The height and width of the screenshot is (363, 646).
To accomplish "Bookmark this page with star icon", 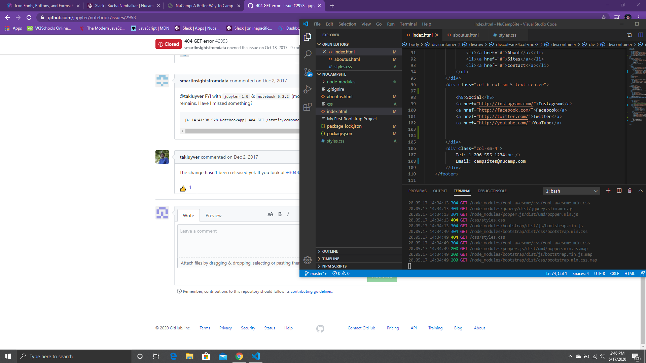I will tap(604, 17).
